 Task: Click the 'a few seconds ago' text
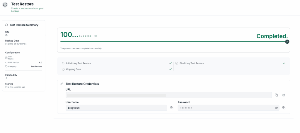16,87
